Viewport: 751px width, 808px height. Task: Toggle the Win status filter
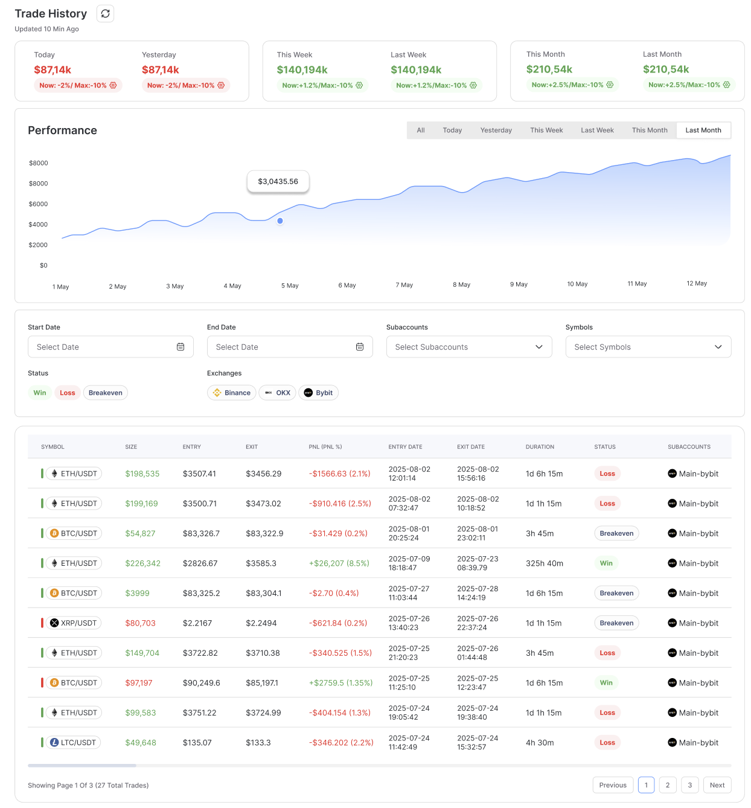[x=40, y=393]
